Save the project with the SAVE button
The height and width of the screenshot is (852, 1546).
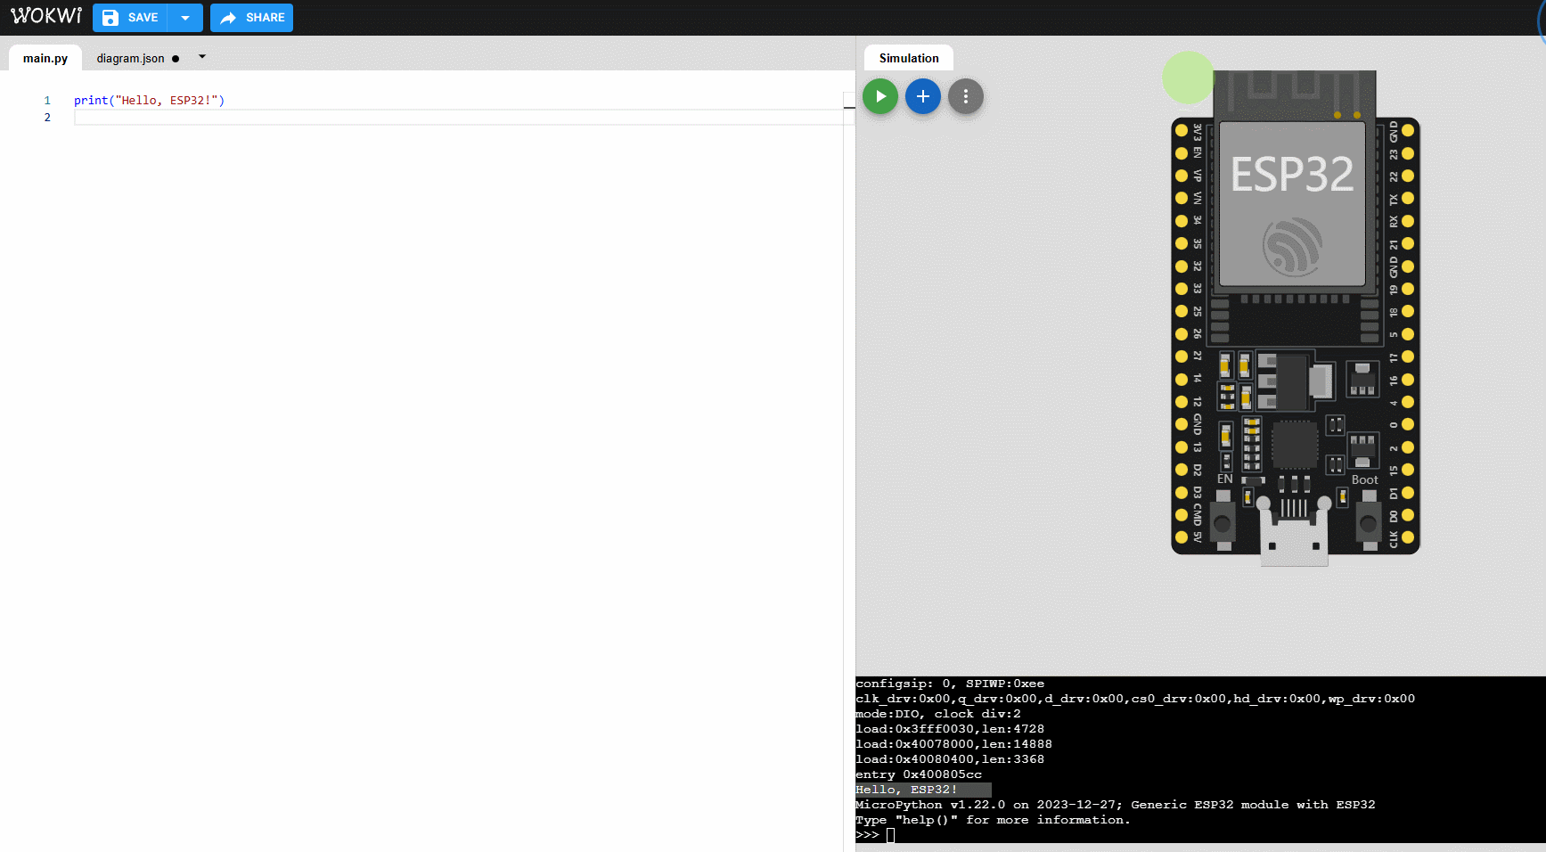click(130, 18)
